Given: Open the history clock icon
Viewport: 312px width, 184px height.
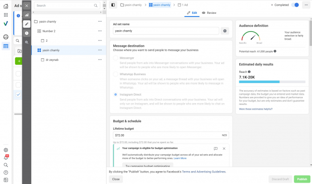Looking at the screenshot, I should 27,33.
